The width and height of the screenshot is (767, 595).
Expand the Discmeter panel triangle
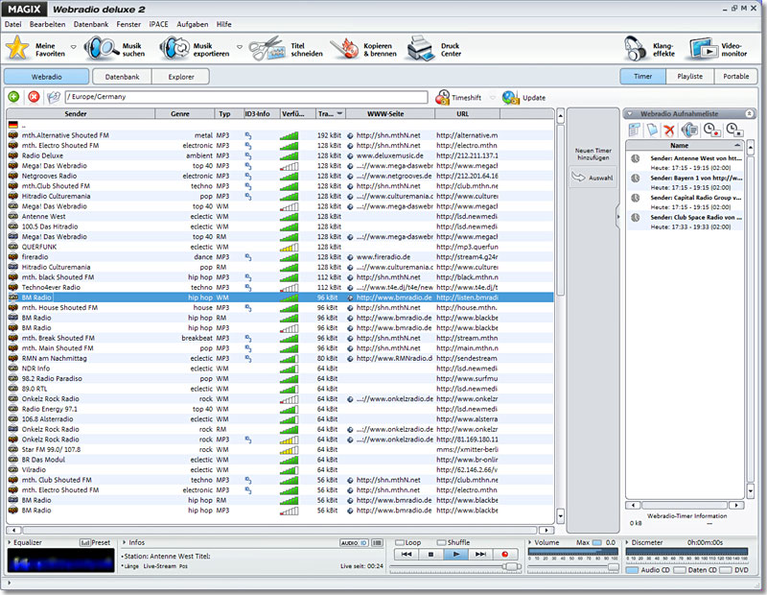point(628,542)
